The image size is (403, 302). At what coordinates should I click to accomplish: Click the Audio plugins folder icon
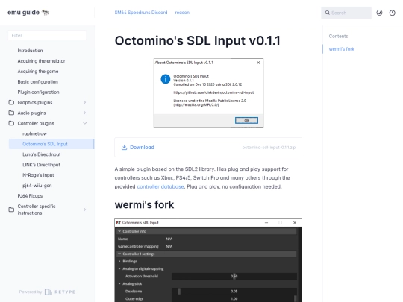(x=11, y=113)
